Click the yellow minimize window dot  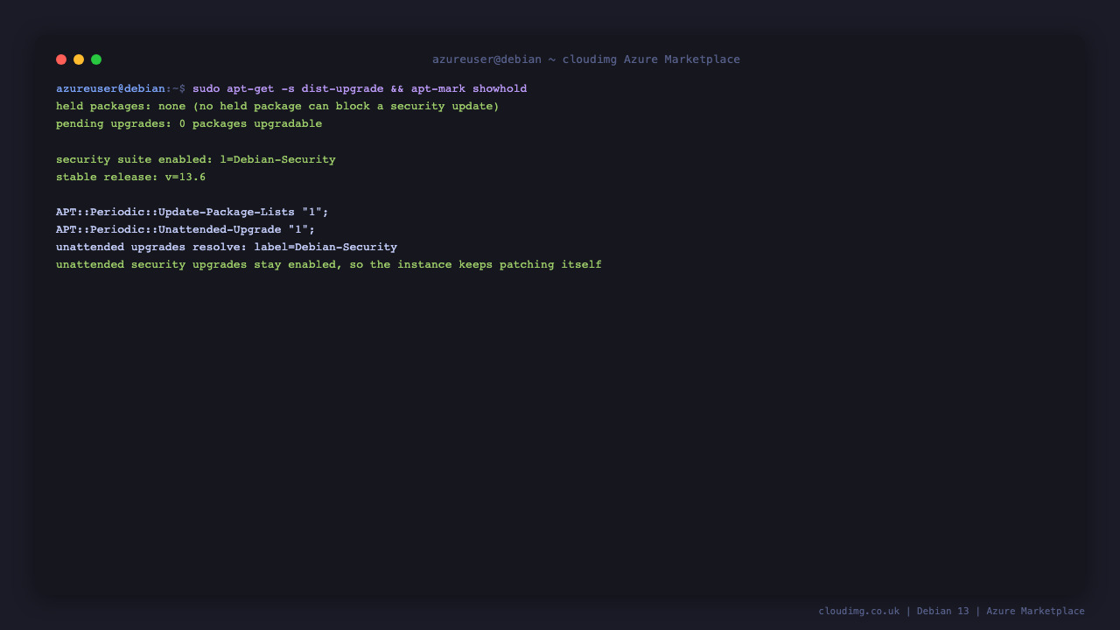79,59
